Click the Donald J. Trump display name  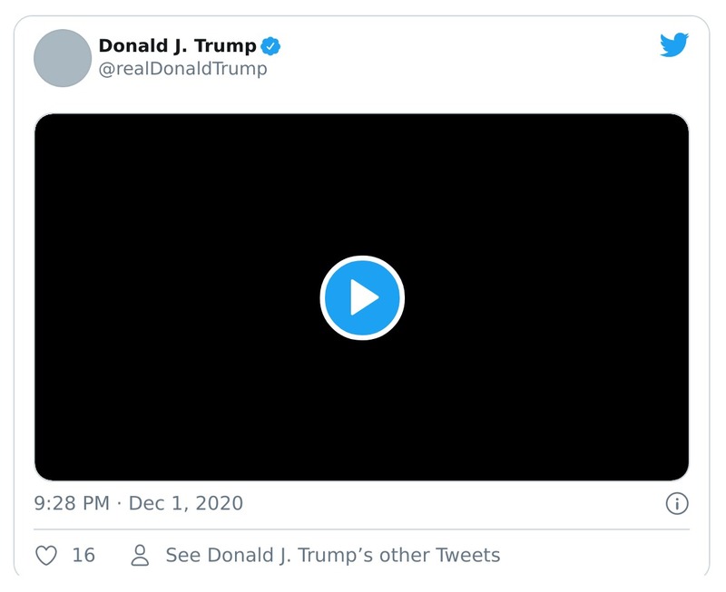[x=176, y=44]
